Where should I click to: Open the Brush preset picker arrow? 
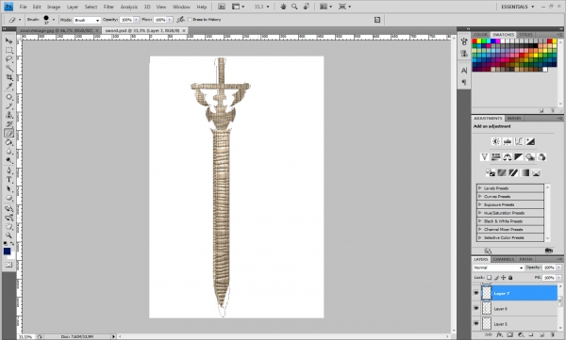click(x=54, y=20)
